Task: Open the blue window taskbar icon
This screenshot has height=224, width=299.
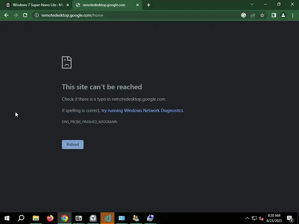Action: pyautogui.click(x=122, y=218)
